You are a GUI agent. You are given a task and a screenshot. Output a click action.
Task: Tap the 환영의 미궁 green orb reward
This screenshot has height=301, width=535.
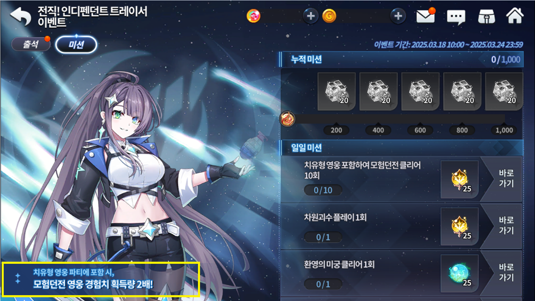tap(459, 273)
